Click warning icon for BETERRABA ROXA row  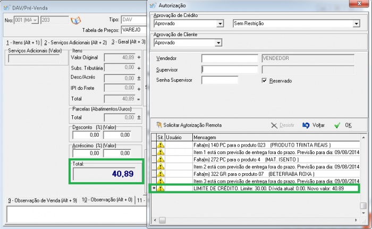(160, 174)
